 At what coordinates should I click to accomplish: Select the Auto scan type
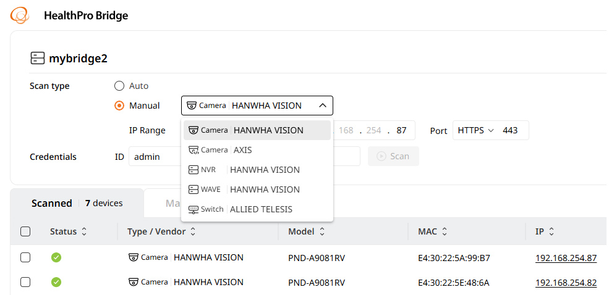pos(120,86)
